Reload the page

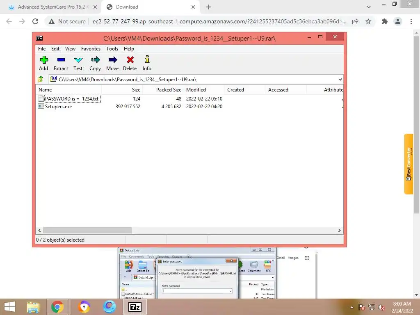coord(35,21)
